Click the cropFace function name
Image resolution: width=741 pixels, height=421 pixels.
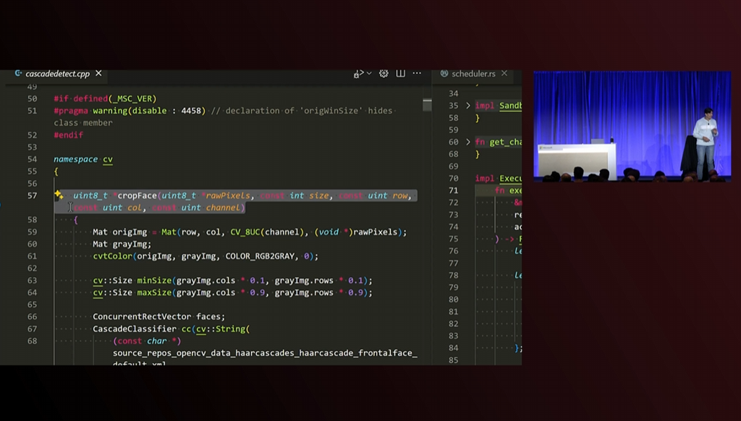137,195
